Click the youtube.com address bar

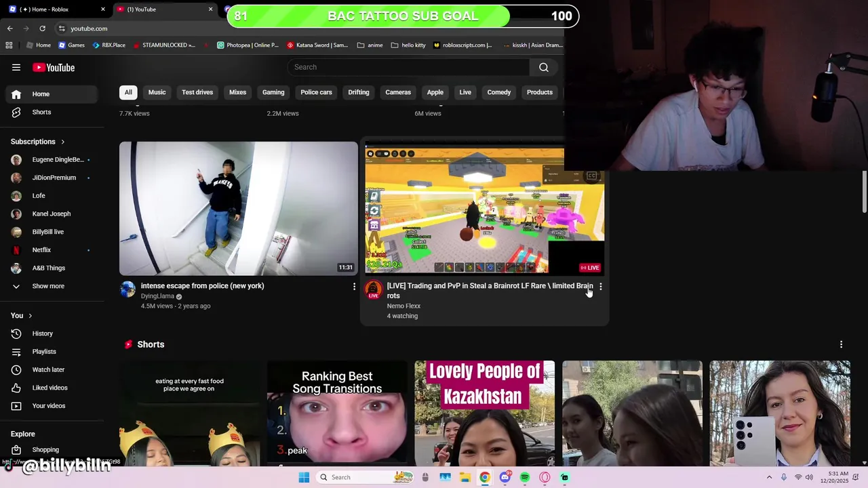89,28
